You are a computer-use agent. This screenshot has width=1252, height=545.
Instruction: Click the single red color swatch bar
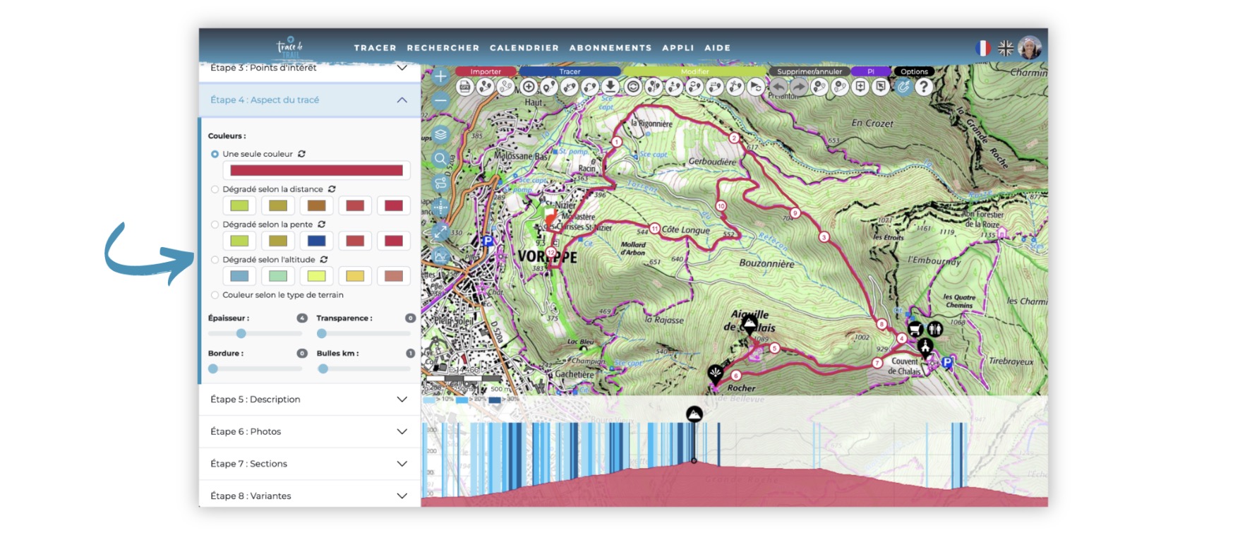pos(316,170)
